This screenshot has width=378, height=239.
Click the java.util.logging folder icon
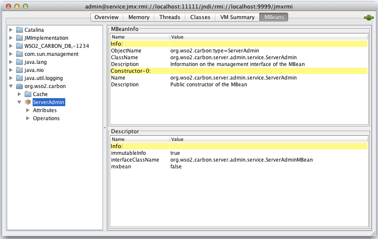19,78
